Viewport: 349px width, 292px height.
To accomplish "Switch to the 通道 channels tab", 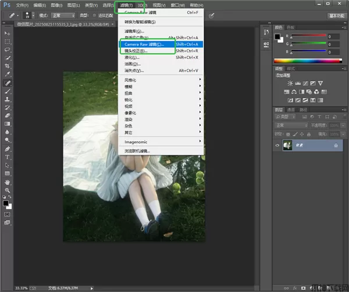I will pyautogui.click(x=291, y=109).
